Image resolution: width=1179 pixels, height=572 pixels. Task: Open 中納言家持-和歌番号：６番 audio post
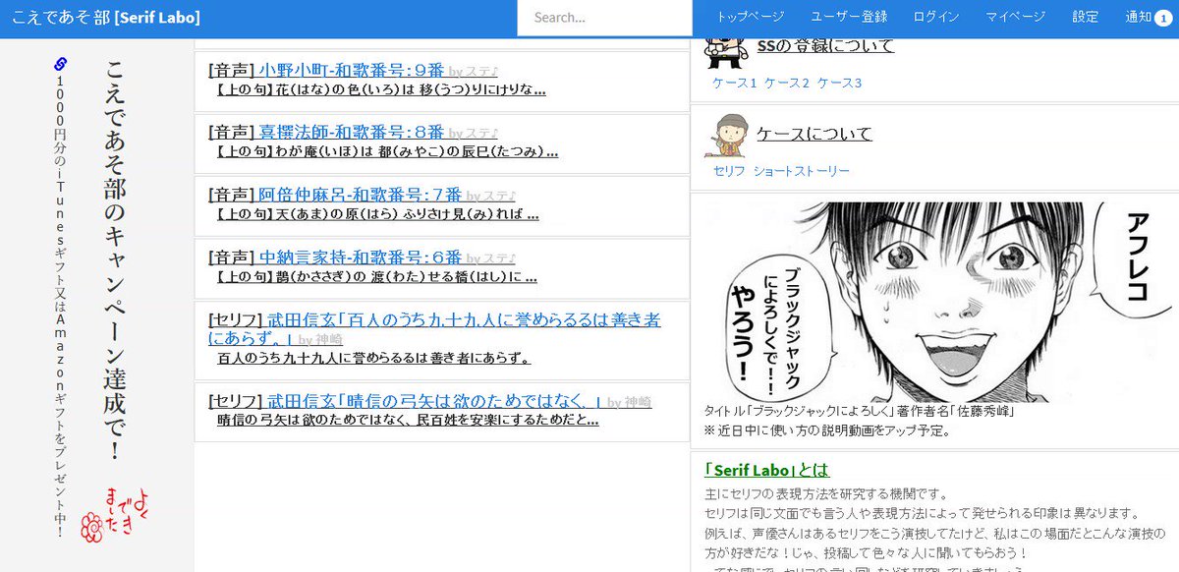[x=360, y=257]
